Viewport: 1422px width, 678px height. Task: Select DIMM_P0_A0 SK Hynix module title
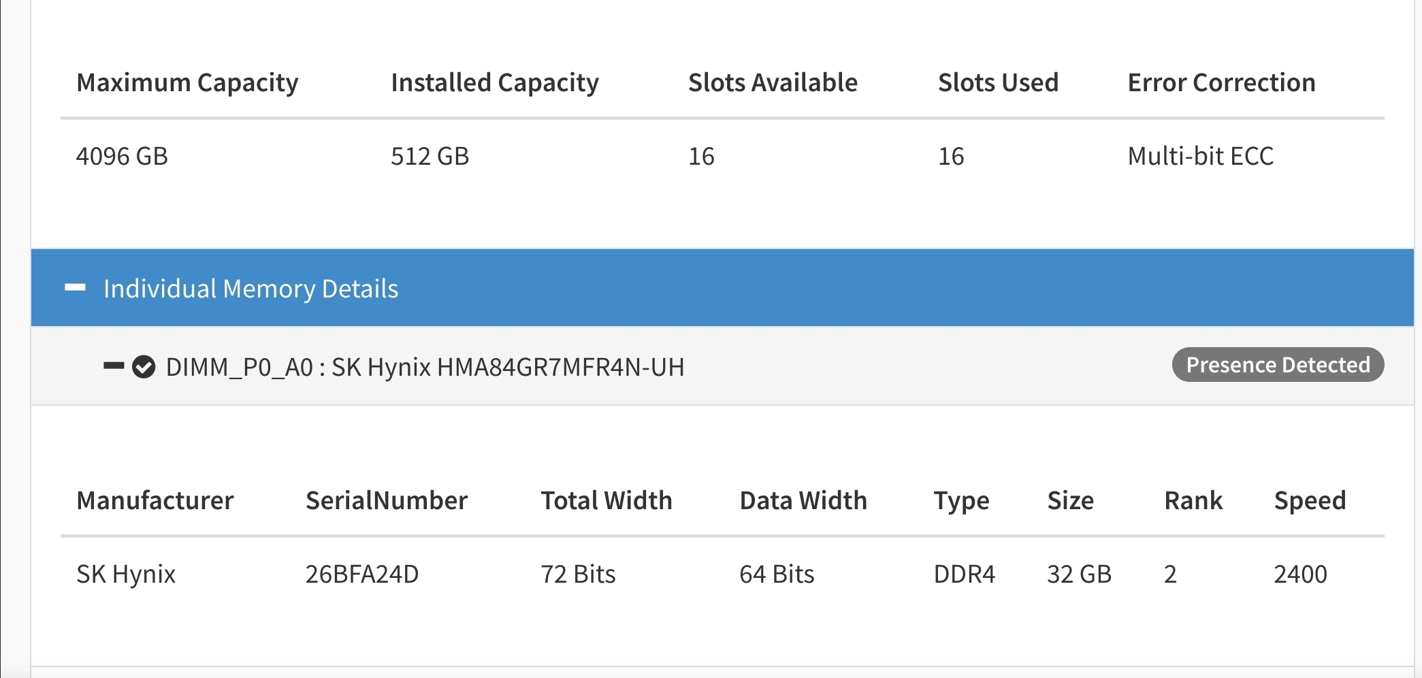(x=425, y=367)
